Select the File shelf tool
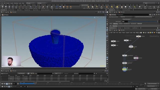This screenshot has width=160, height=90. [64, 7]
